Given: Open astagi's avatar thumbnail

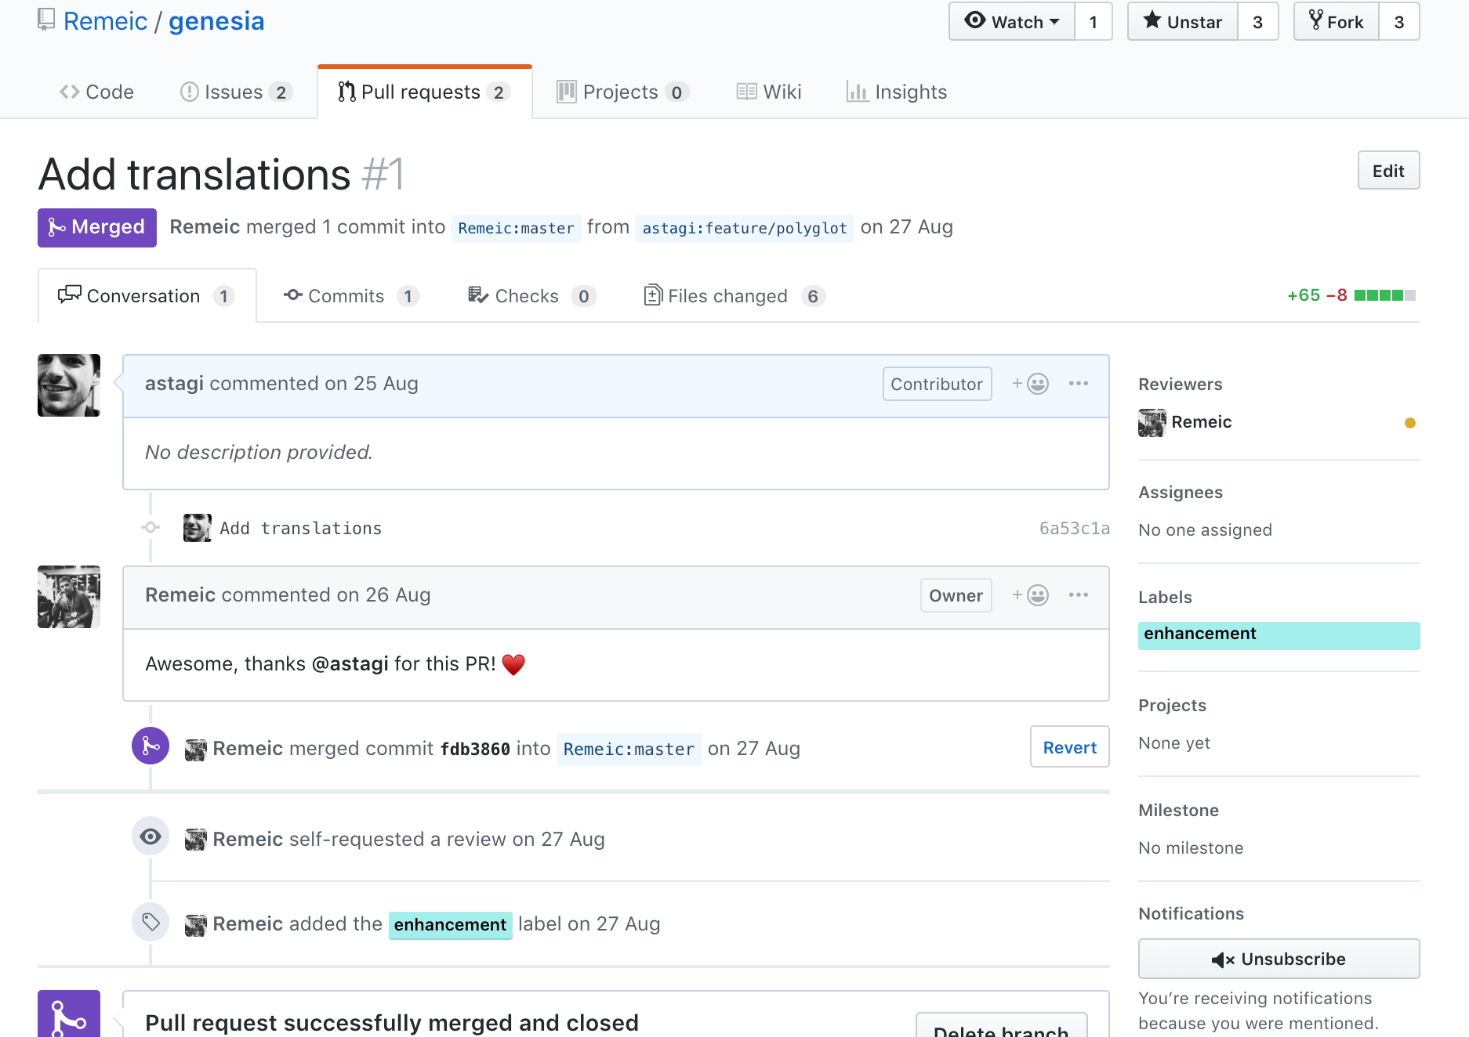Looking at the screenshot, I should (x=69, y=385).
